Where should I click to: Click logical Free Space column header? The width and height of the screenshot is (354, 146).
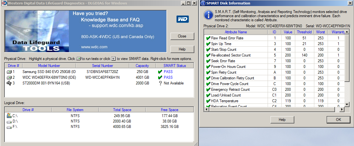pyautogui.click(x=170, y=110)
